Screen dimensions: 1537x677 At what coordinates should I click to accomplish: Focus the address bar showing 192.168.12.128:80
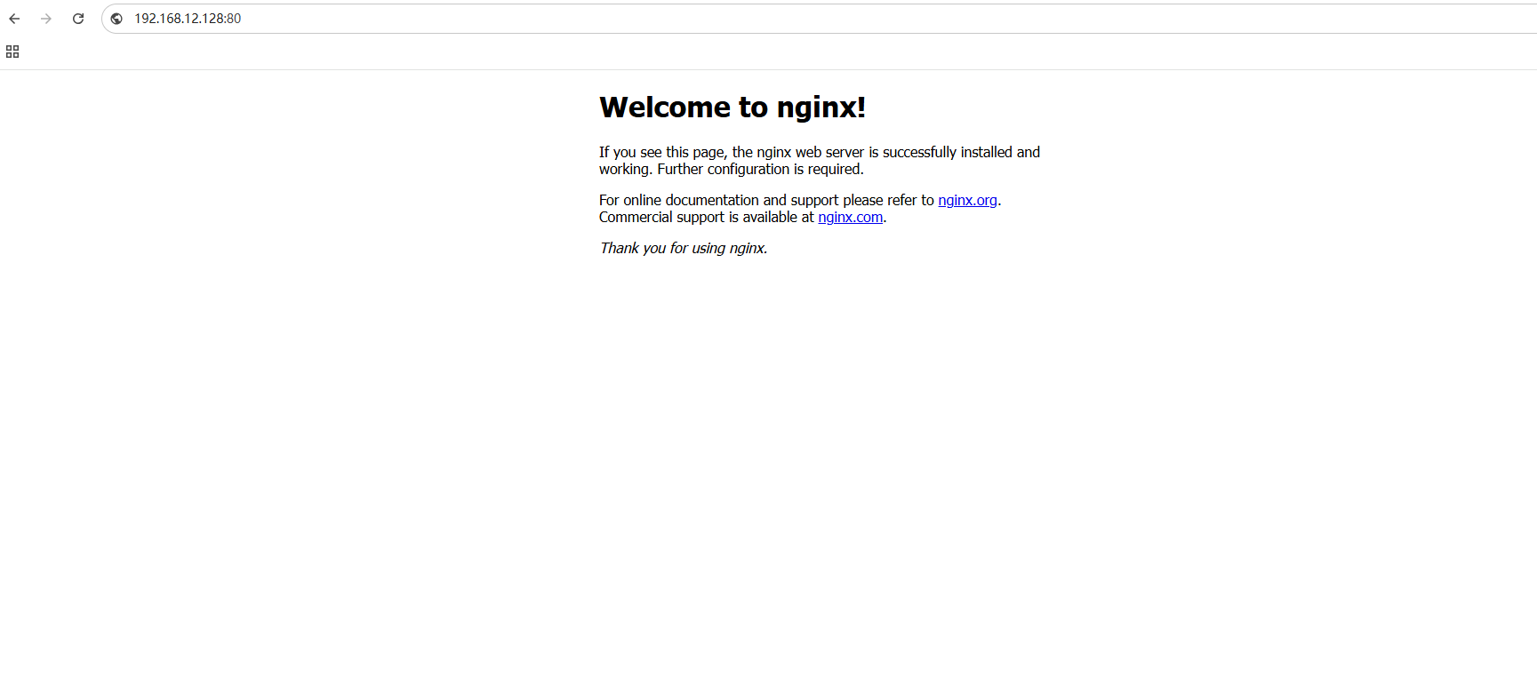[818, 19]
